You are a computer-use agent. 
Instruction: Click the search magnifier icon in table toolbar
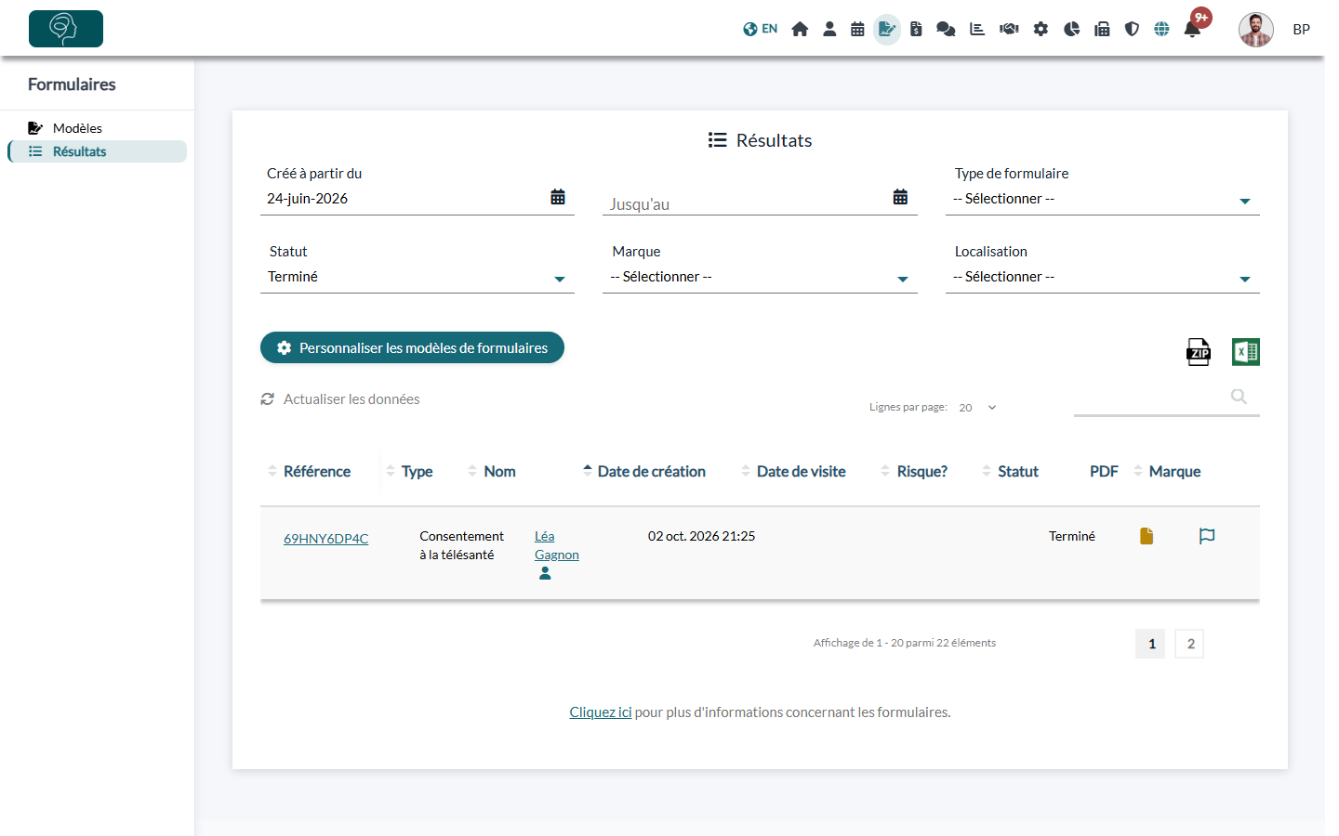pyautogui.click(x=1239, y=397)
